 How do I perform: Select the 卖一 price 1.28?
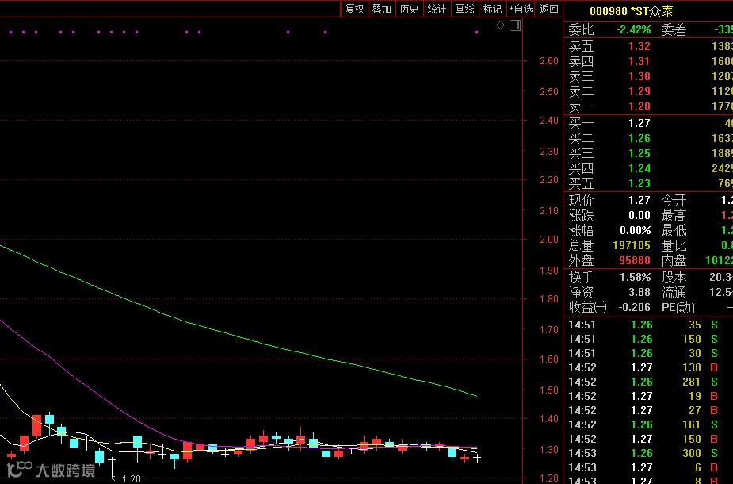pos(639,106)
